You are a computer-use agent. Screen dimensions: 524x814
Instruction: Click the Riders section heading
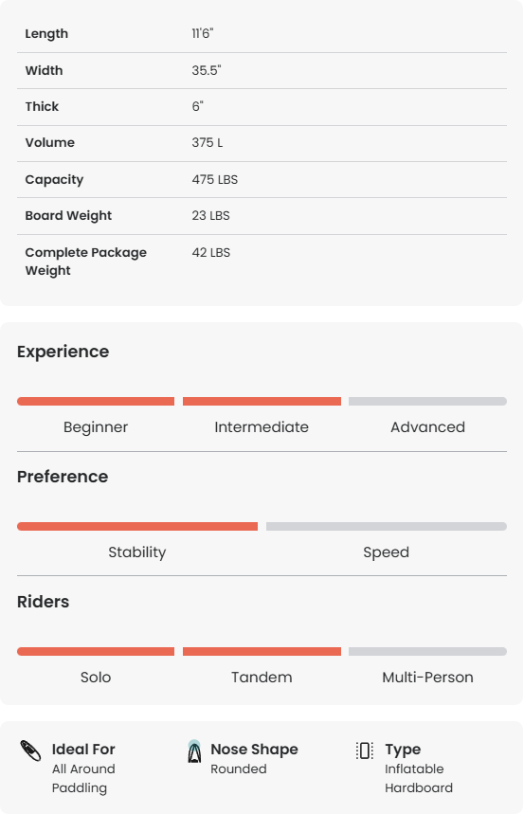(43, 602)
